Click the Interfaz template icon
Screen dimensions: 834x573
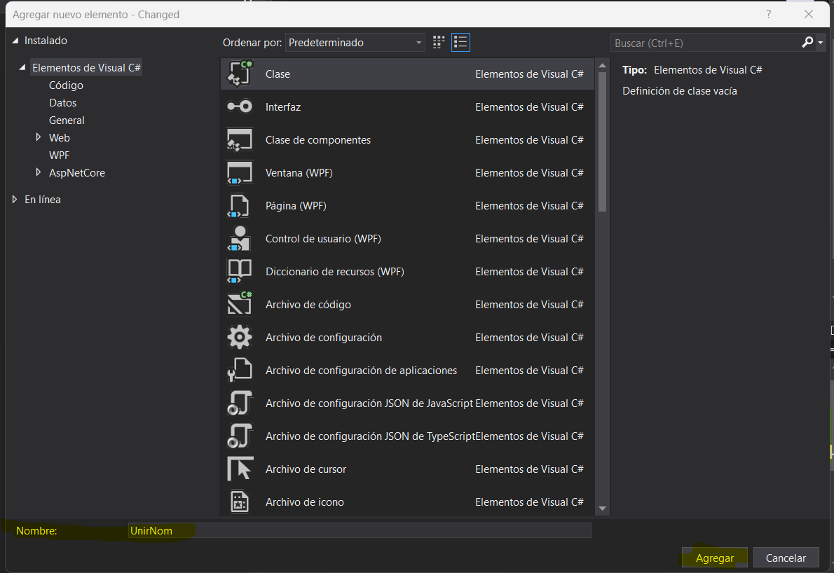pos(240,106)
